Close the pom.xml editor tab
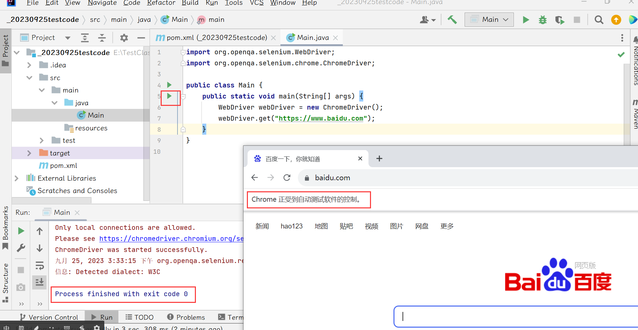Image resolution: width=638 pixels, height=330 pixels. pos(273,38)
